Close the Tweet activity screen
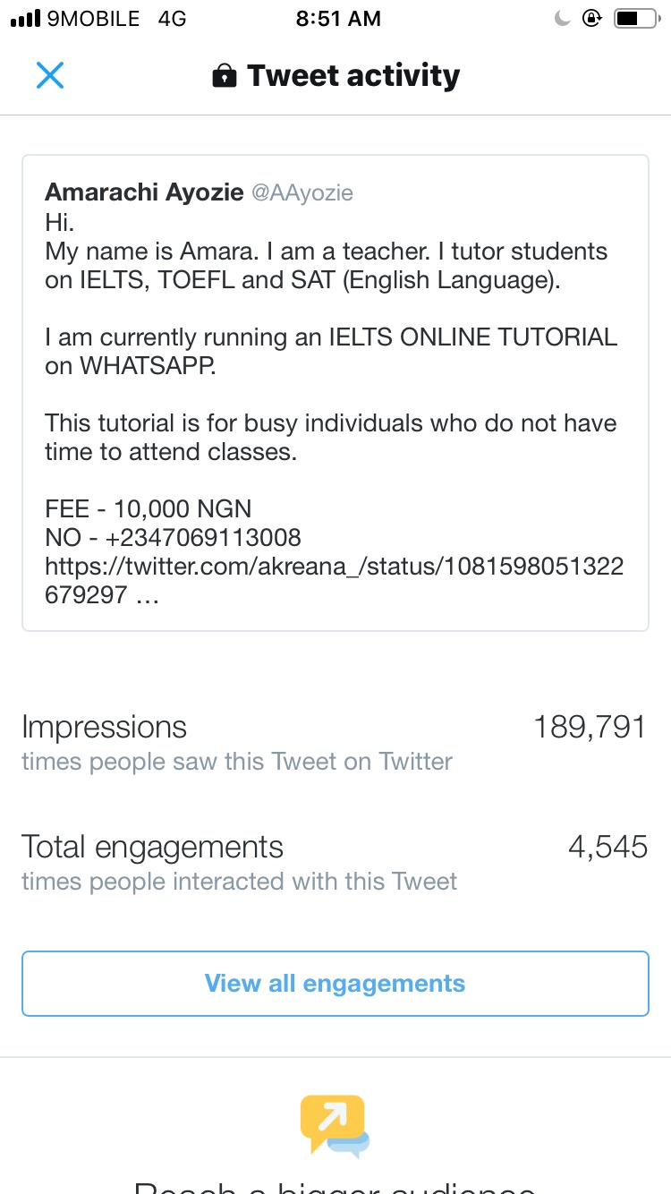The height and width of the screenshot is (1194, 671). click(x=50, y=75)
